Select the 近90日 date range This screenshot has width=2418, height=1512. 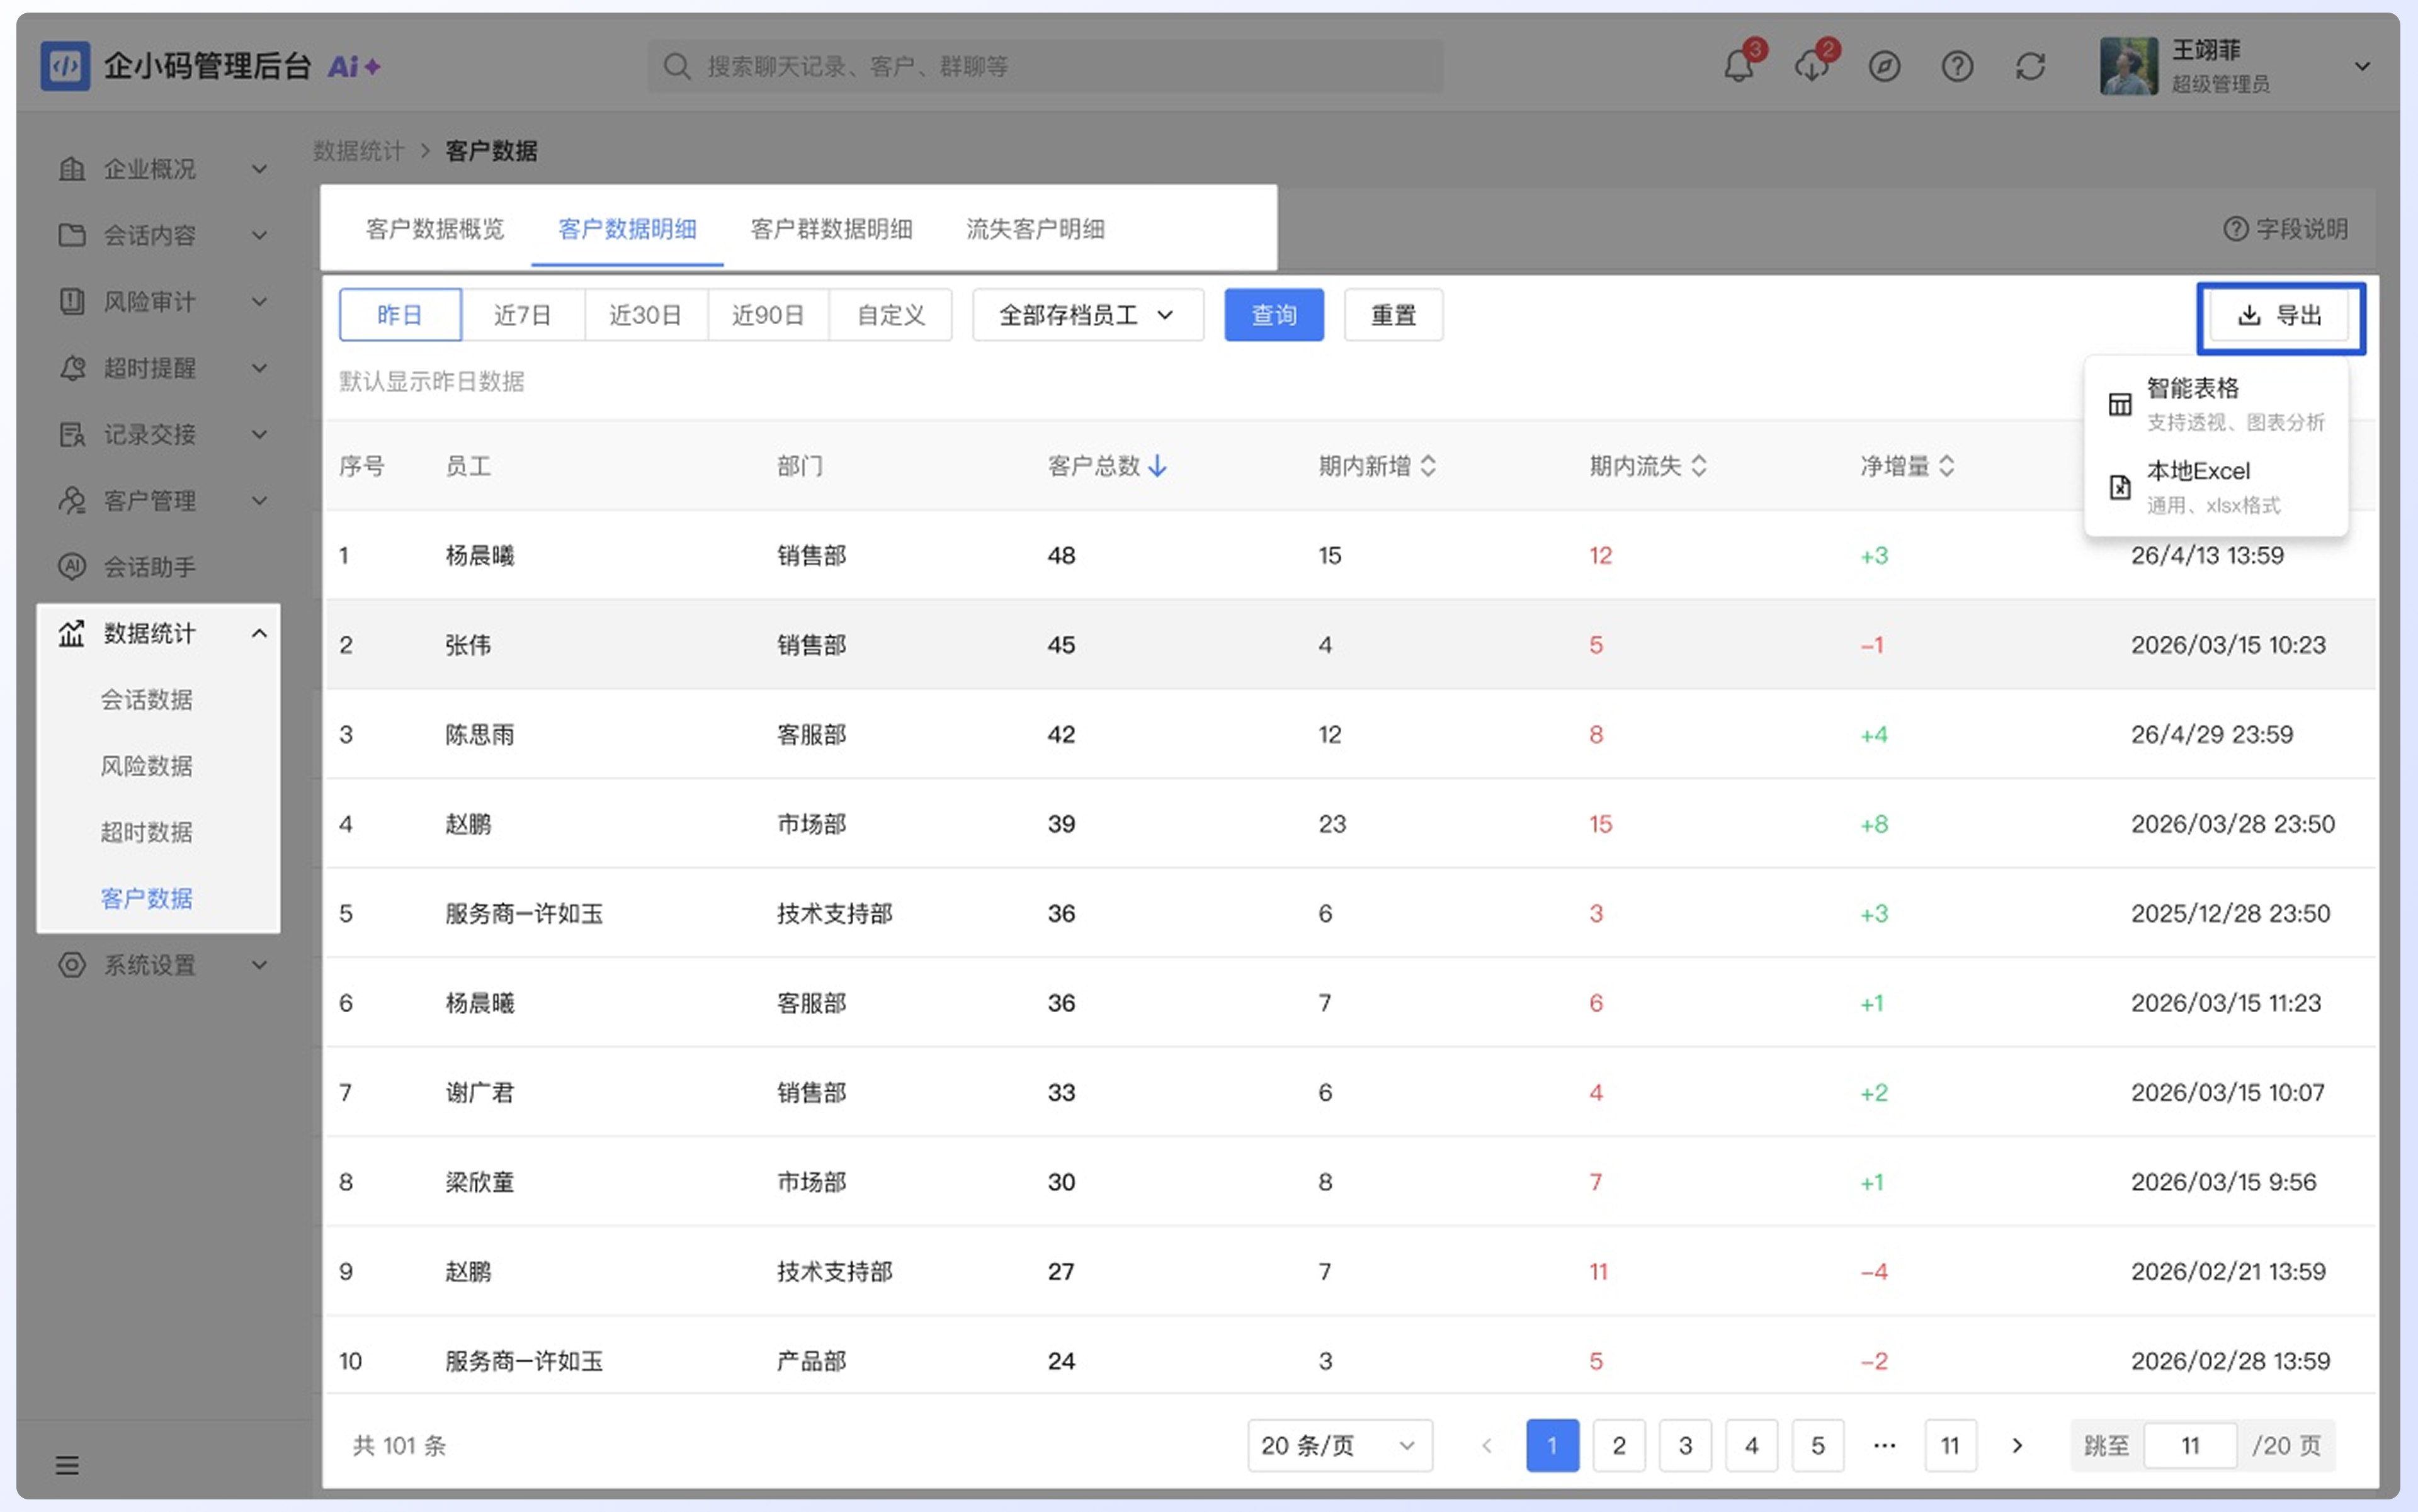pos(768,315)
